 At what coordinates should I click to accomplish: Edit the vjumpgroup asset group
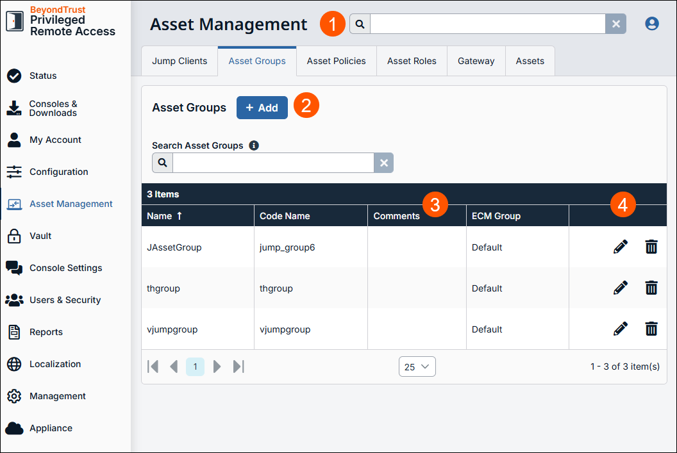[620, 329]
